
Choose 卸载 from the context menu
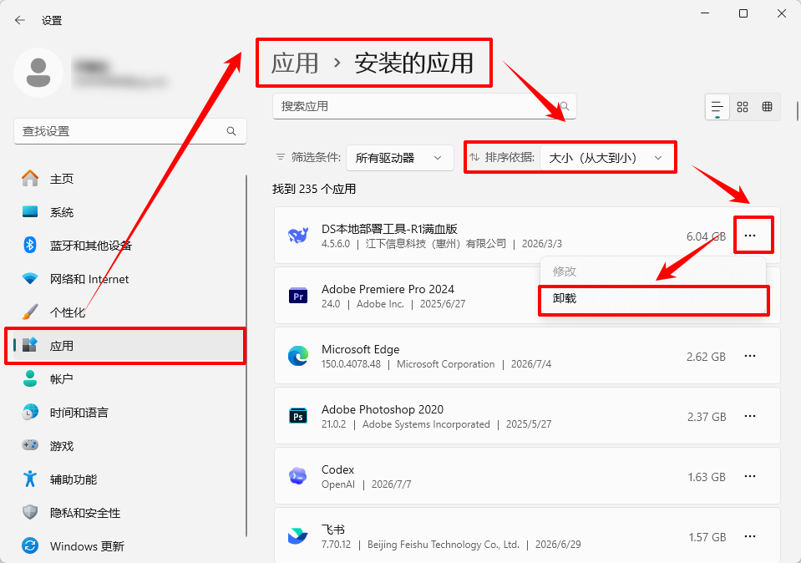pyautogui.click(x=653, y=298)
